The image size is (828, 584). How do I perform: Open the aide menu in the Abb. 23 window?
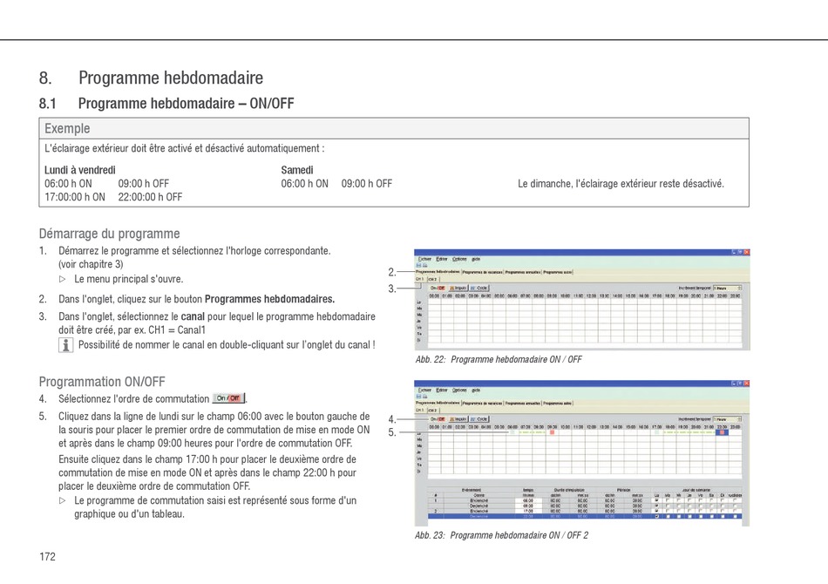point(476,390)
